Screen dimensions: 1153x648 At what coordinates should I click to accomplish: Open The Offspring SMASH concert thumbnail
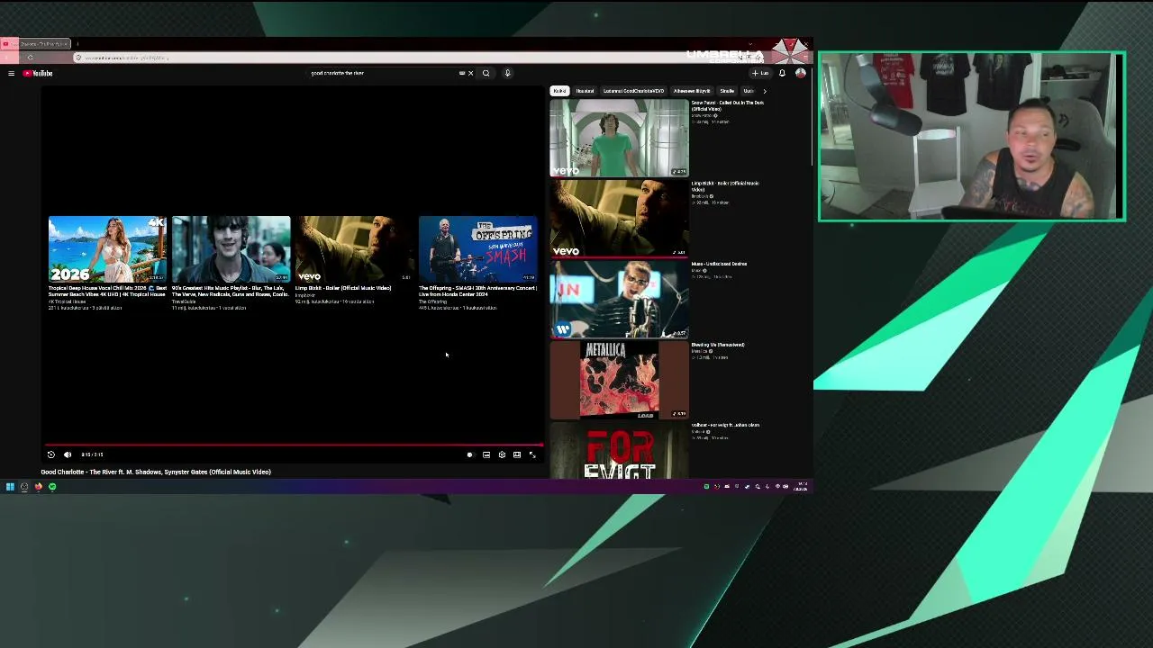[x=477, y=249]
